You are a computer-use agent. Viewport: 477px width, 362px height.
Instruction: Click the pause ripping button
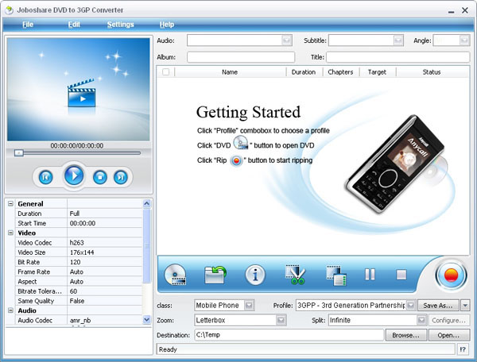point(370,275)
